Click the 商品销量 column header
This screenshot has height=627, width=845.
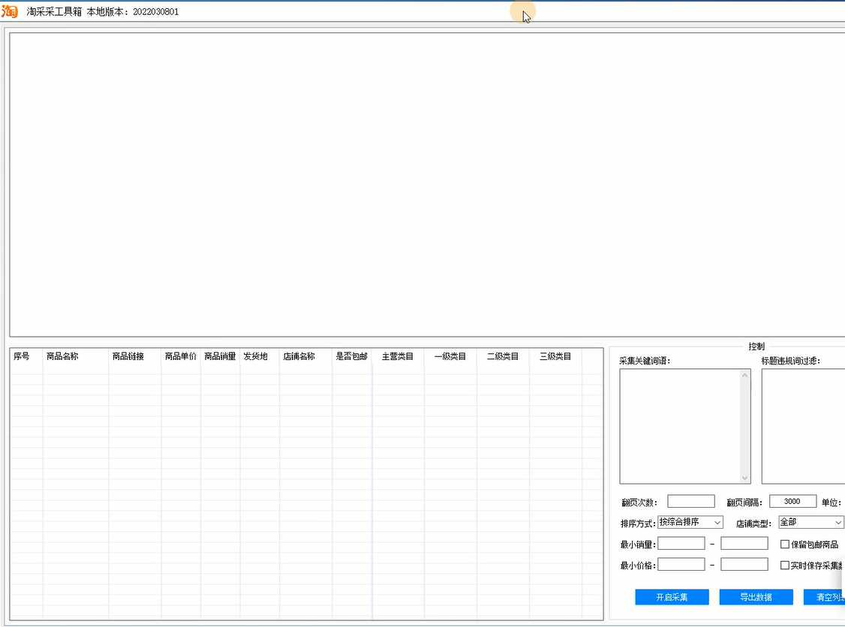pos(220,356)
